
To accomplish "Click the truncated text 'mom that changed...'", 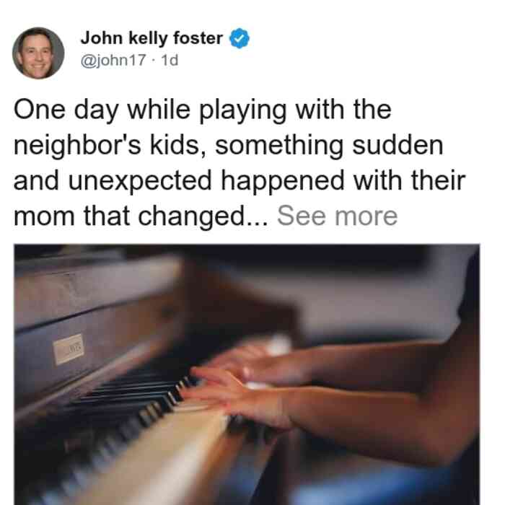I will pyautogui.click(x=141, y=216).
